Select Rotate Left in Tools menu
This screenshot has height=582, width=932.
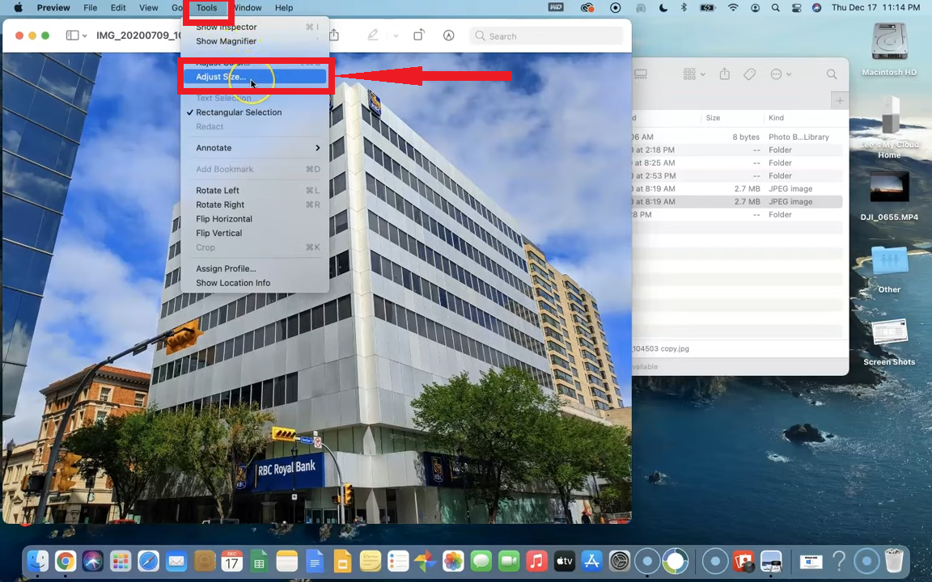(218, 191)
